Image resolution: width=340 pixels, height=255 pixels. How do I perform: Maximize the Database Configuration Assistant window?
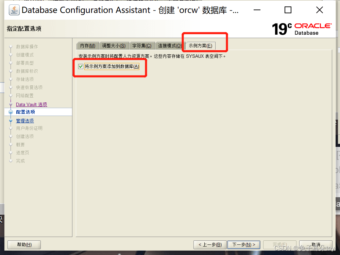pyautogui.click(x=288, y=10)
